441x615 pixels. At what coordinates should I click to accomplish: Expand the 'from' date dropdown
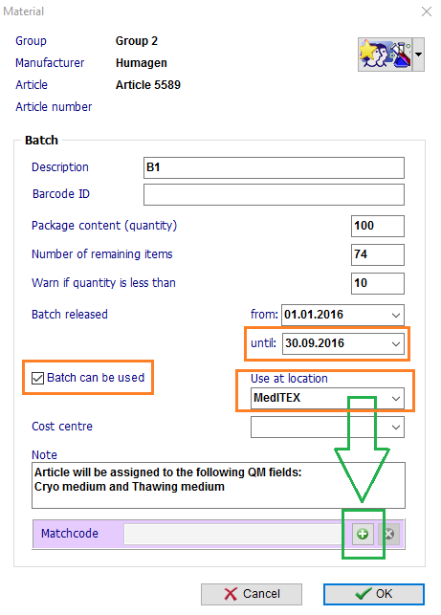[395, 315]
